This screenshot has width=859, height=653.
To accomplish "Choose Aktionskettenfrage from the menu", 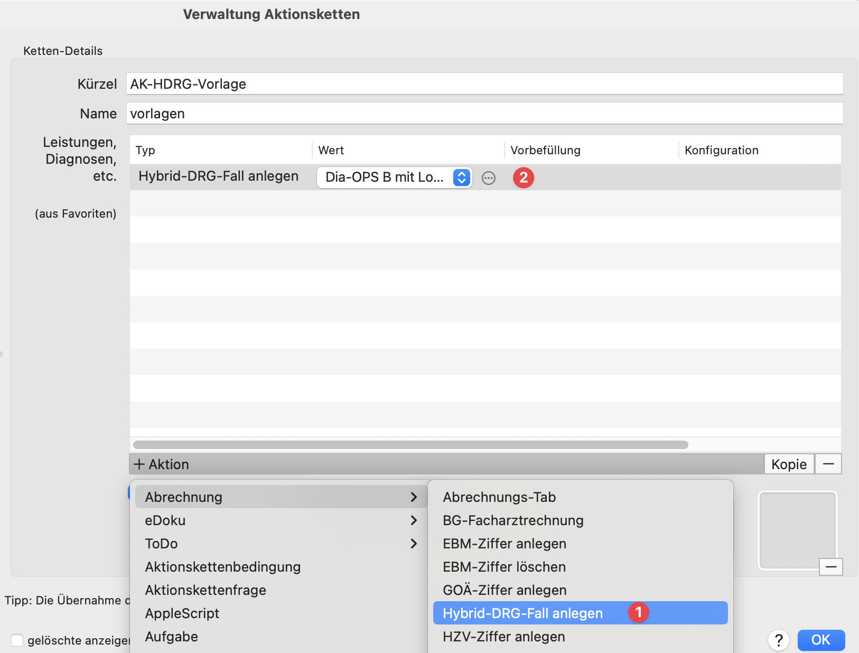I will [281, 590].
